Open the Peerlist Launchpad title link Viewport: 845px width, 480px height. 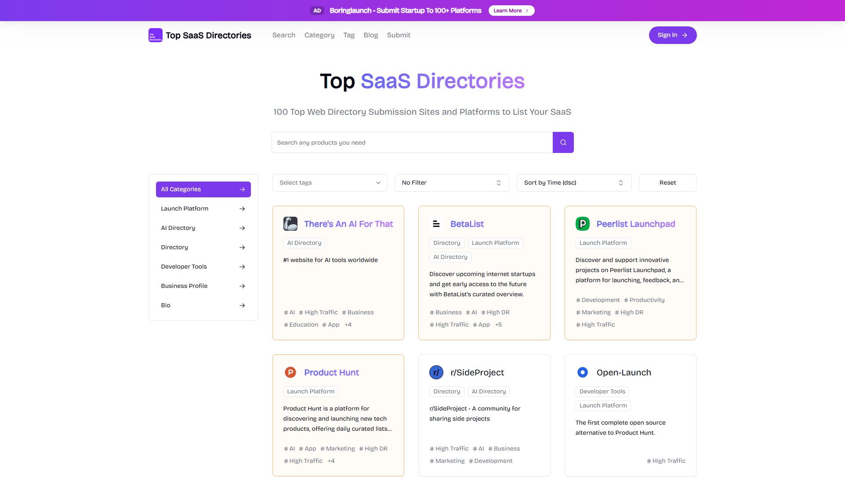636,224
